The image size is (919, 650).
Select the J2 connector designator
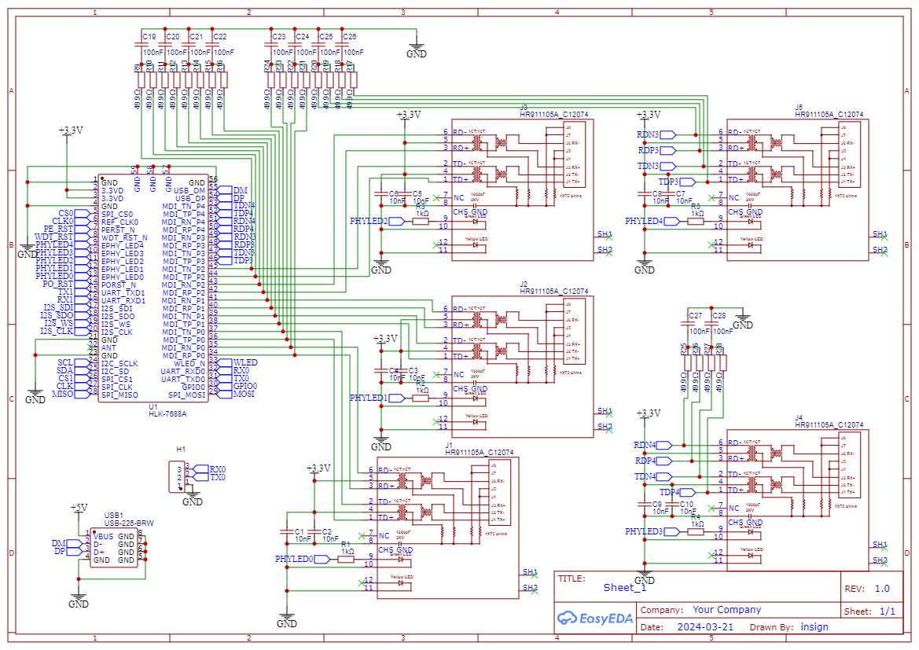pos(524,285)
